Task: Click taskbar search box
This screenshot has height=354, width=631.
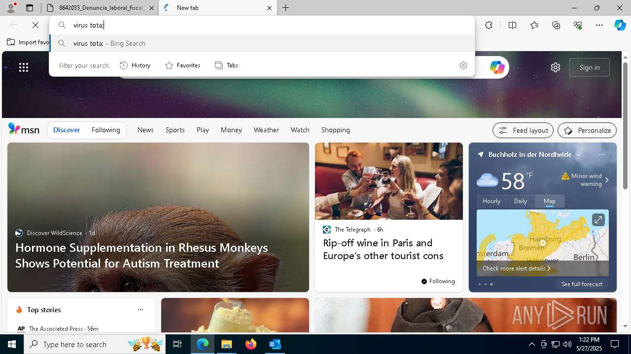Action: [x=95, y=344]
